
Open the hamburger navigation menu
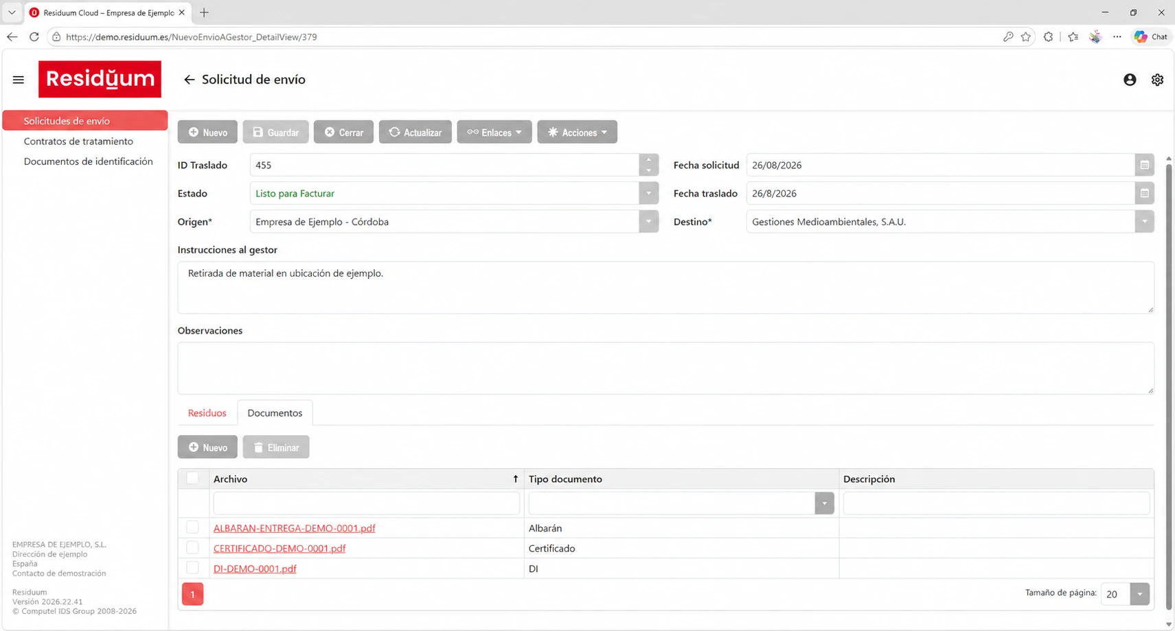(x=19, y=80)
